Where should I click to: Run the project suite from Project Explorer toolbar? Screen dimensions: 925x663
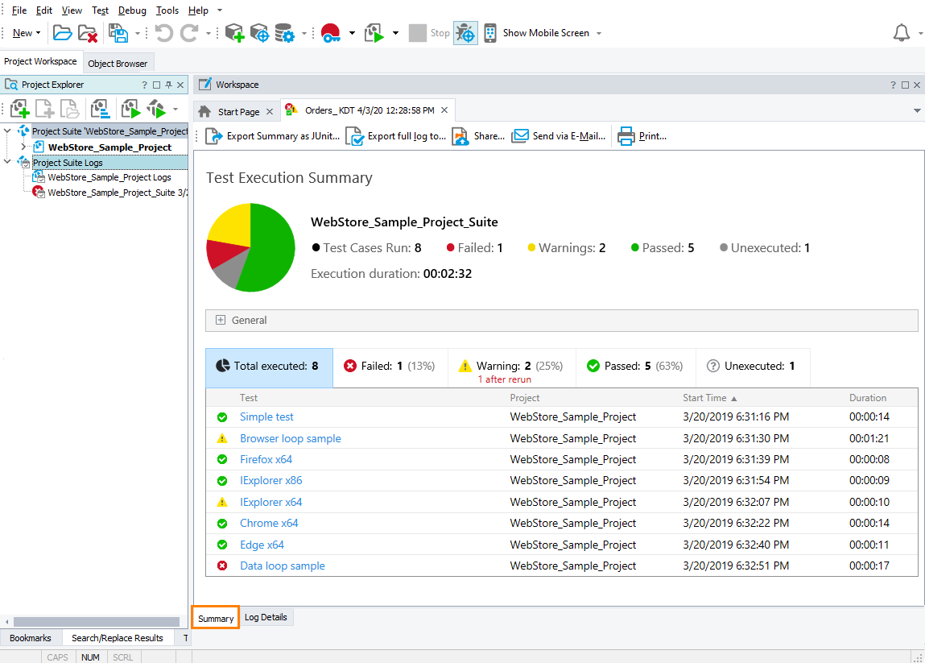158,108
